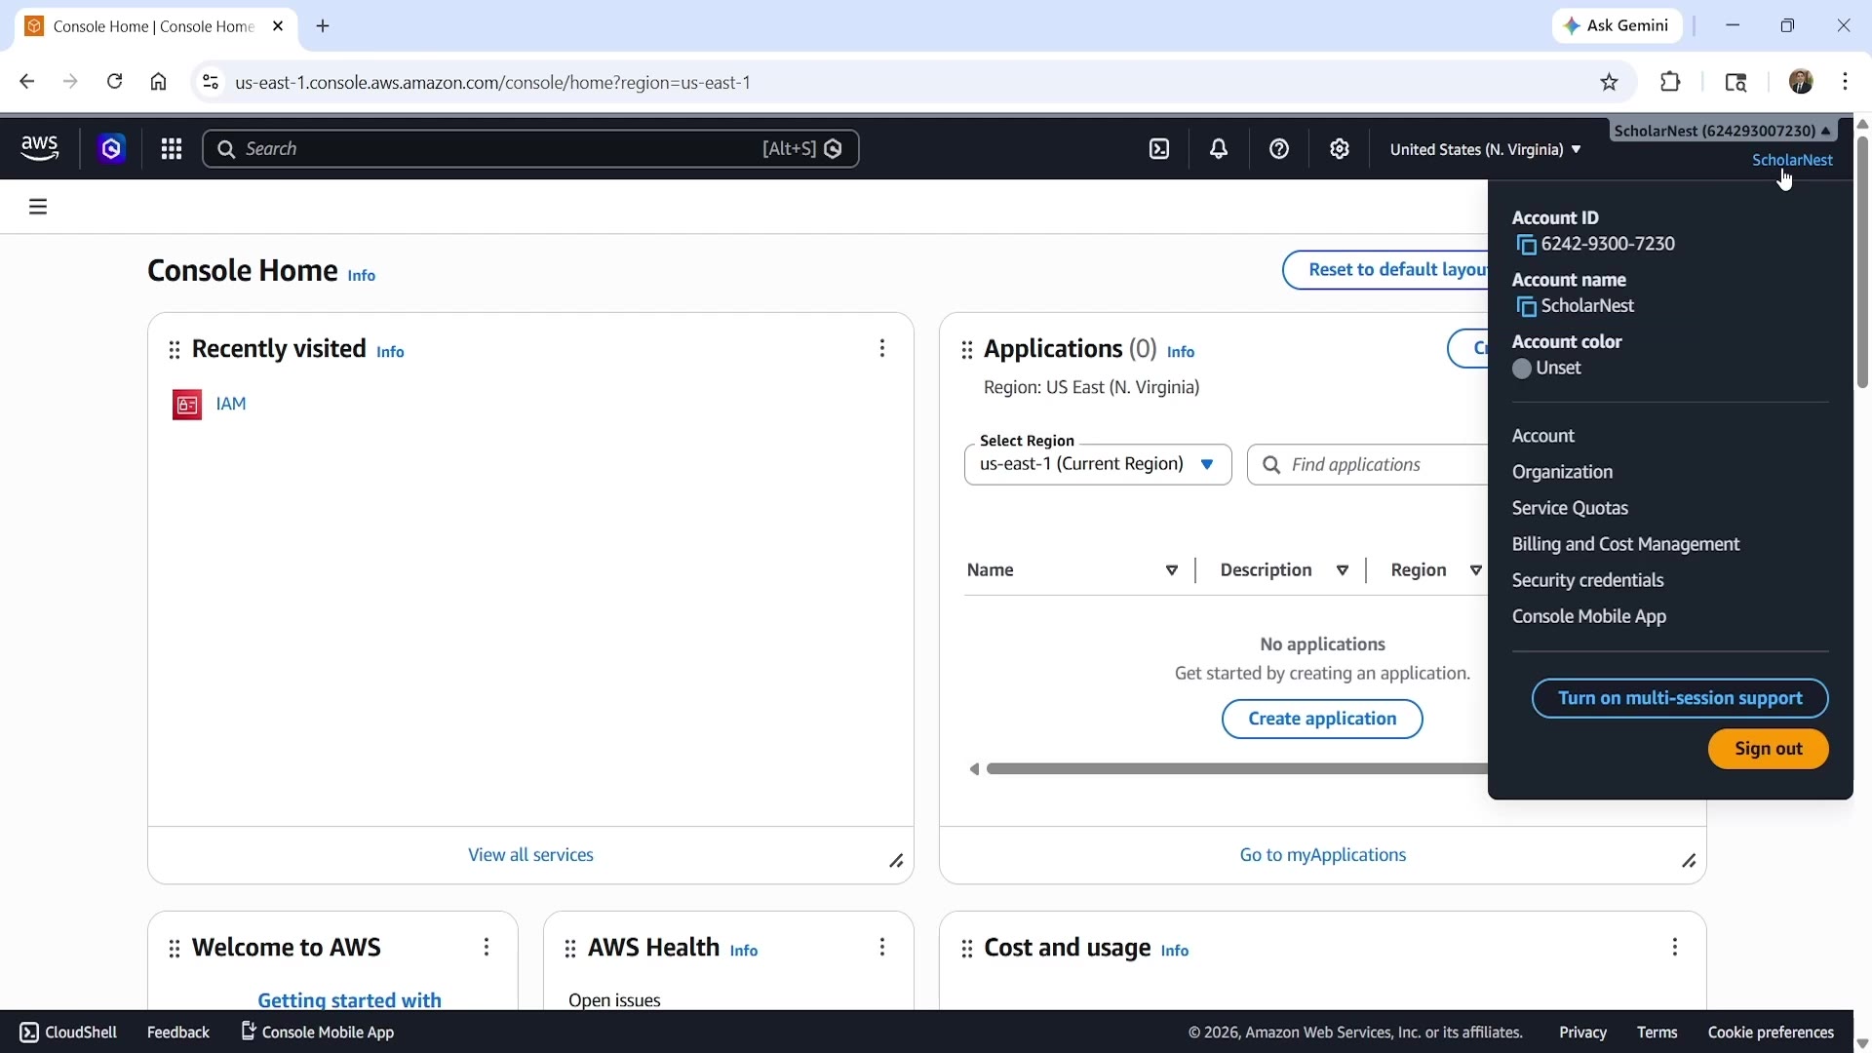Image resolution: width=1872 pixels, height=1053 pixels.
Task: Click the page vertical scrollbar thumb
Action: click(1862, 262)
